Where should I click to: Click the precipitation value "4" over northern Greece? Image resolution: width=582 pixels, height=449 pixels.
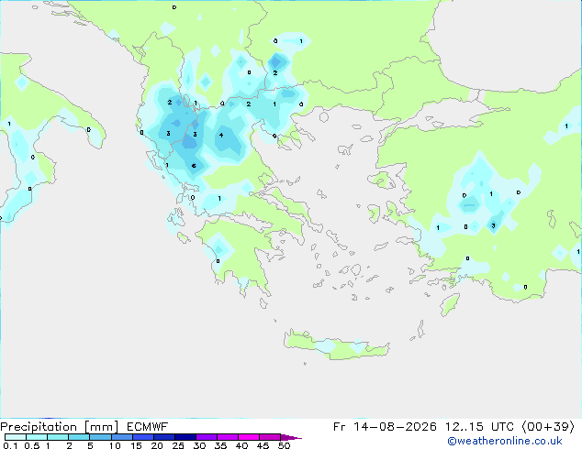[221, 136]
